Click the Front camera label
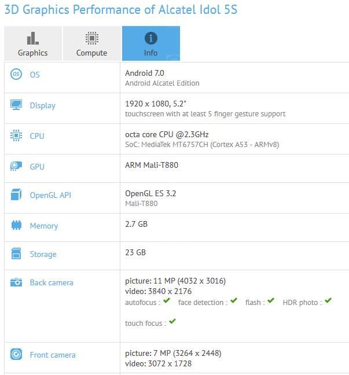Image resolution: width=349 pixels, height=375 pixels. pyautogui.click(x=53, y=355)
